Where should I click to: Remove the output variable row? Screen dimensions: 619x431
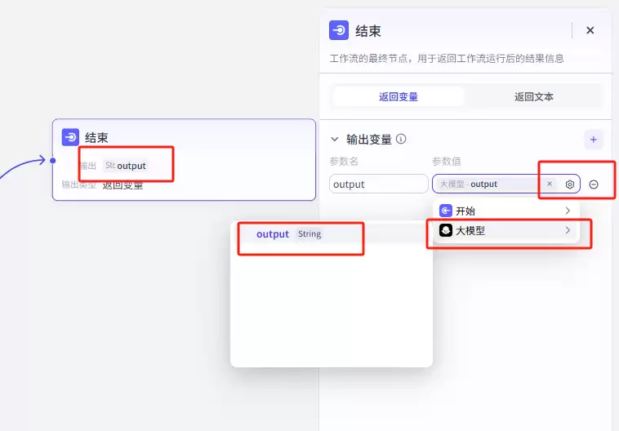[594, 184]
